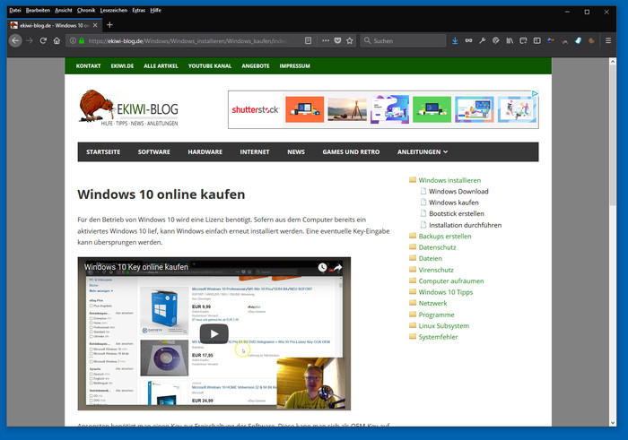Open the Hilfe menu
Viewport: 628px width, 440px height.
pyautogui.click(x=155, y=11)
